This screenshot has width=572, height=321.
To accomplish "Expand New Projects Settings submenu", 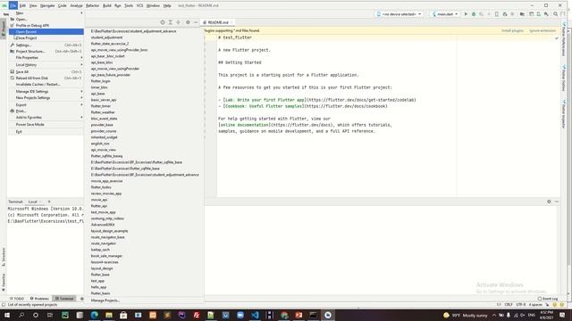I will tap(46, 97).
